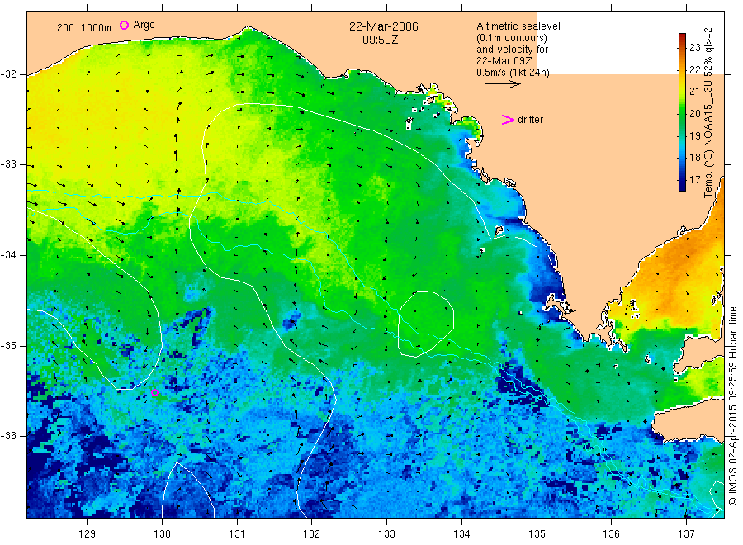Click the '200 1000m' depth legend text

pos(84,28)
